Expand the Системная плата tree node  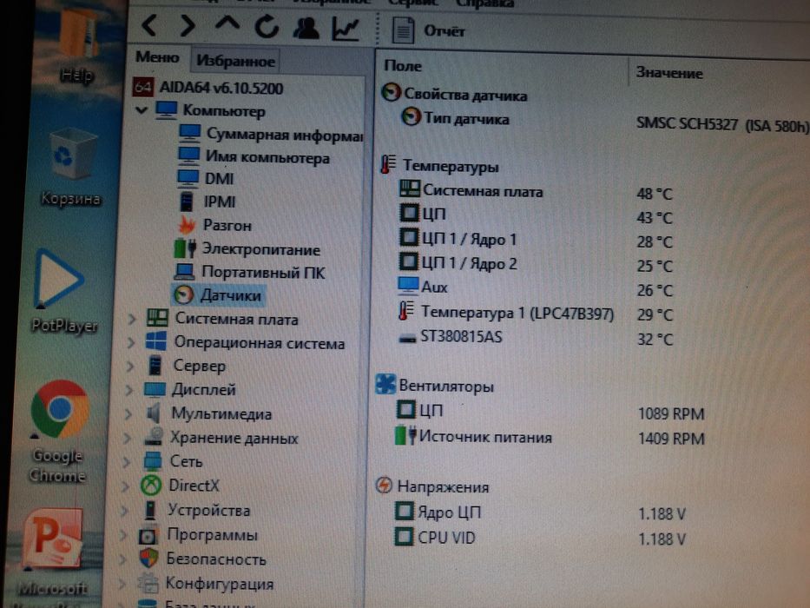pyautogui.click(x=132, y=319)
